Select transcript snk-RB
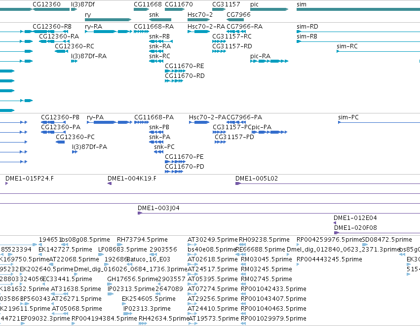This screenshot has width=420, height=326. 161,41
